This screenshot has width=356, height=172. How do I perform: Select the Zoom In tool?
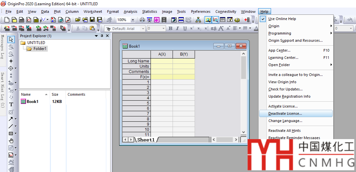click(11, 47)
